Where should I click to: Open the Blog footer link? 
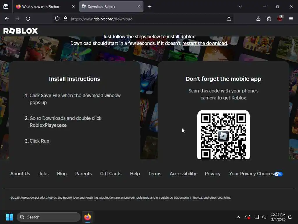click(x=62, y=174)
